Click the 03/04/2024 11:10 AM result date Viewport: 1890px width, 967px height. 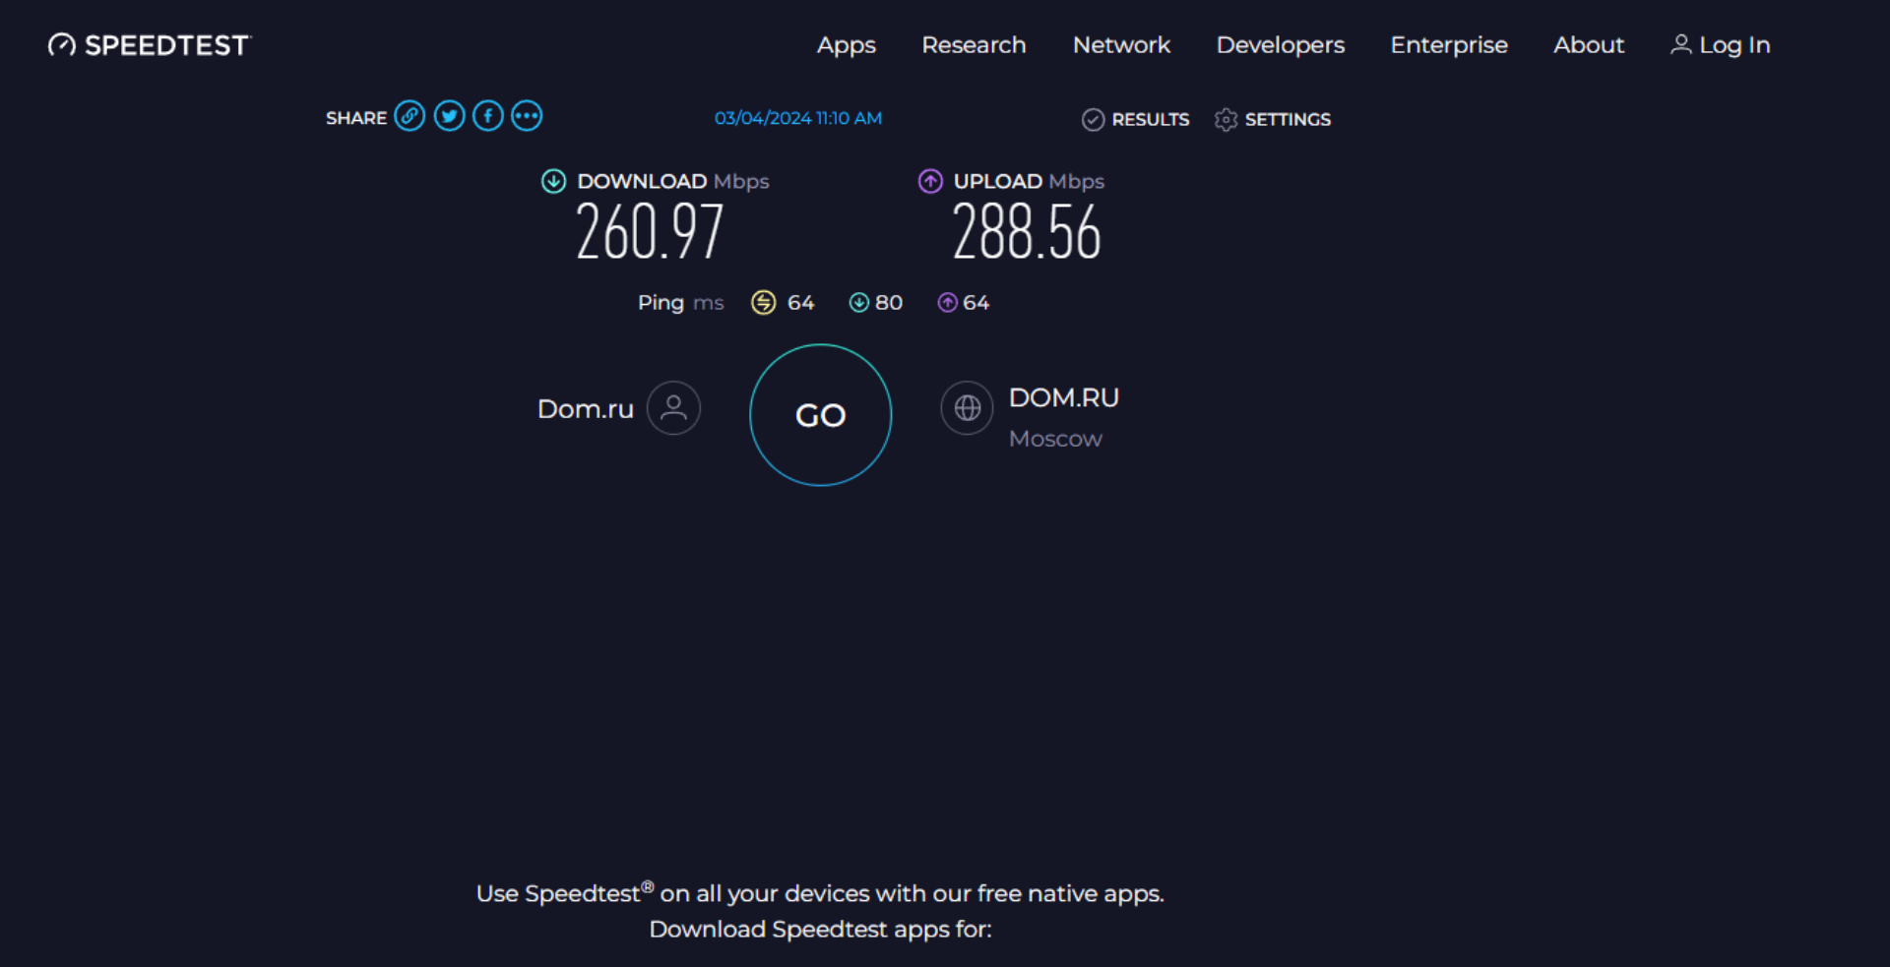[x=798, y=118]
